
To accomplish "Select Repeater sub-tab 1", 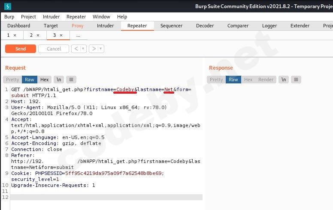I will [x=8, y=35].
